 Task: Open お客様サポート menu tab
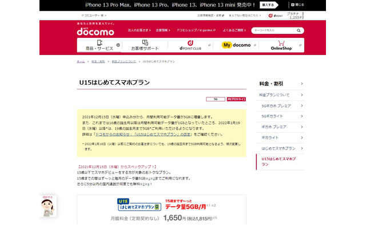click(x=145, y=45)
